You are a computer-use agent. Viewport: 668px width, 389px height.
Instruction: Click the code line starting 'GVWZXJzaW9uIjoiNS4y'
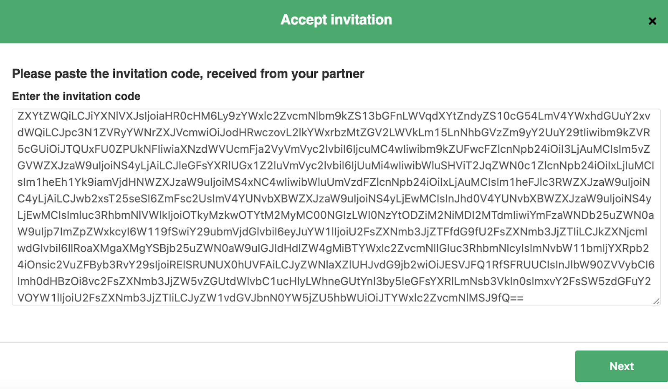tap(334, 166)
